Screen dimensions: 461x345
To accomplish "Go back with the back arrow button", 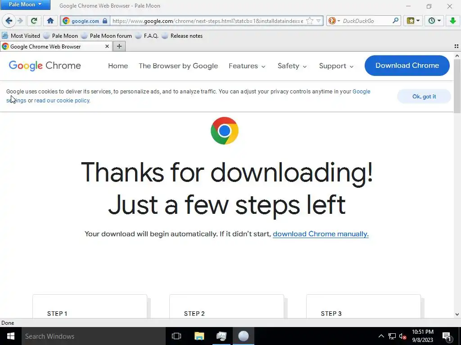I will coord(9,21).
